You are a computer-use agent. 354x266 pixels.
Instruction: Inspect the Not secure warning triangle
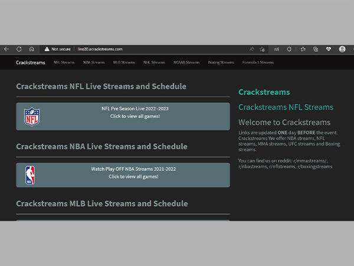pyautogui.click(x=47, y=49)
